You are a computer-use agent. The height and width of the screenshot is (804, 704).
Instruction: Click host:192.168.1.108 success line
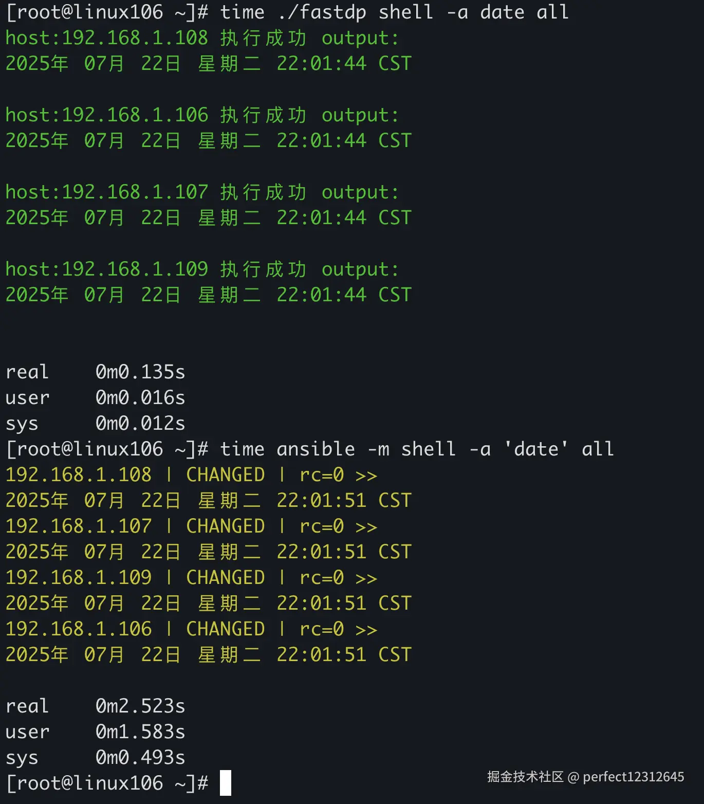click(202, 38)
